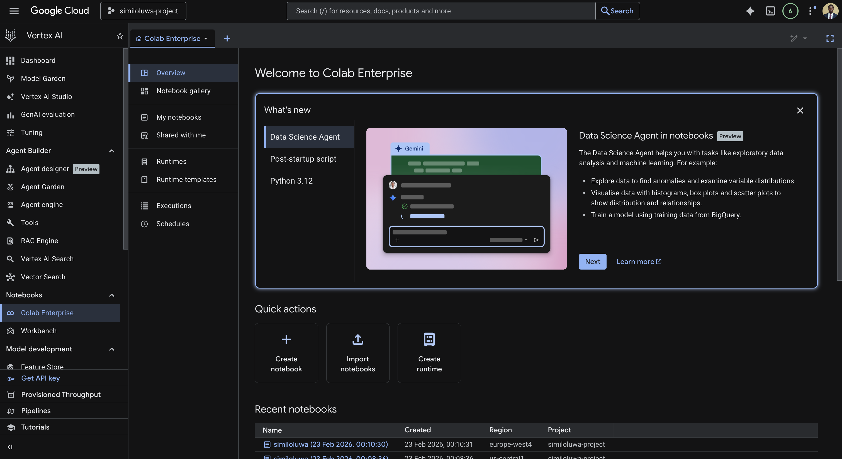Activate Cloud Shell from the top bar
The width and height of the screenshot is (842, 459).
coord(770,11)
